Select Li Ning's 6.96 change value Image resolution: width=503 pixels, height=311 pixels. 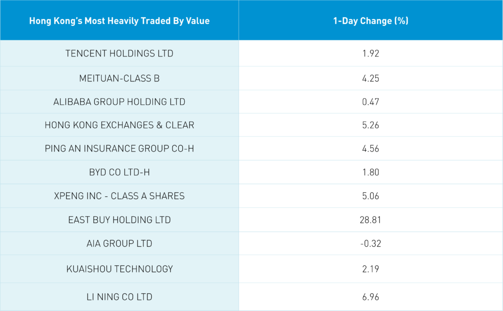click(x=370, y=297)
